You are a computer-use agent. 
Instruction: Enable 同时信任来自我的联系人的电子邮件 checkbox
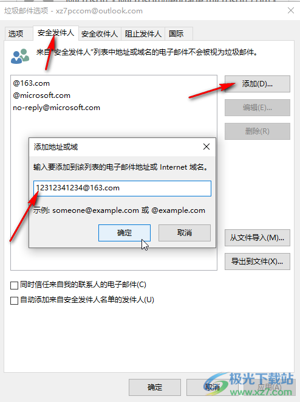coord(14,285)
